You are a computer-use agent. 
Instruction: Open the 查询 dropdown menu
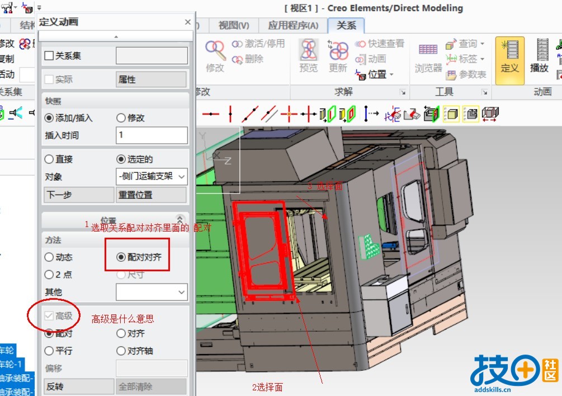coord(483,44)
